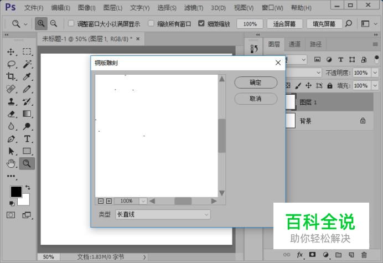Viewport: 383px width, 263px height.
Task: Create a new group folder
Action: pos(338,255)
